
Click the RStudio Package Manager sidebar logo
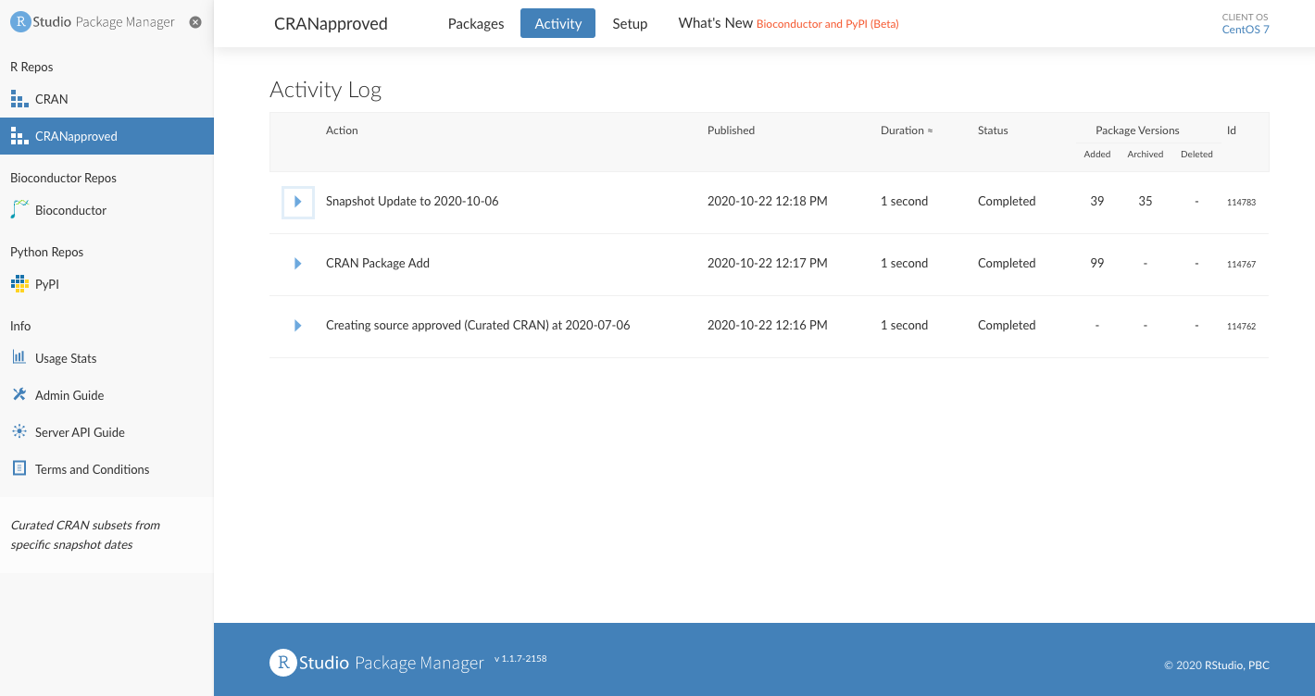[x=93, y=22]
